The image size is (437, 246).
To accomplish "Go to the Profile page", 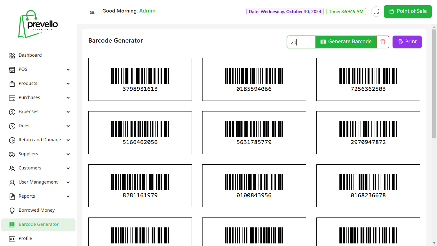I will (38, 239).
